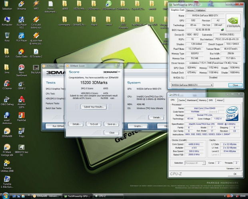Open the 9800GTX bez OC file
248x199 pixels.
(x=22, y=150)
